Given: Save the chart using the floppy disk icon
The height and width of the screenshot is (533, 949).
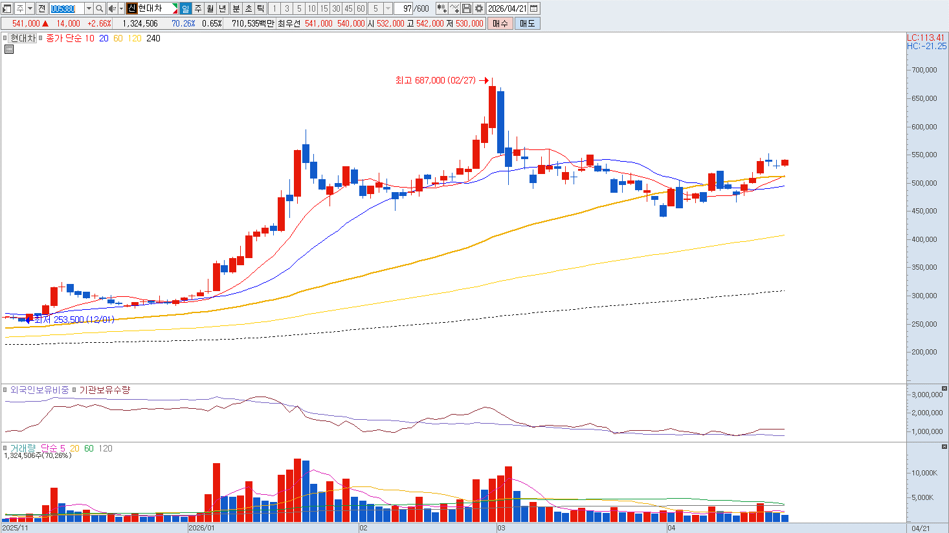Looking at the screenshot, I should [x=467, y=8].
